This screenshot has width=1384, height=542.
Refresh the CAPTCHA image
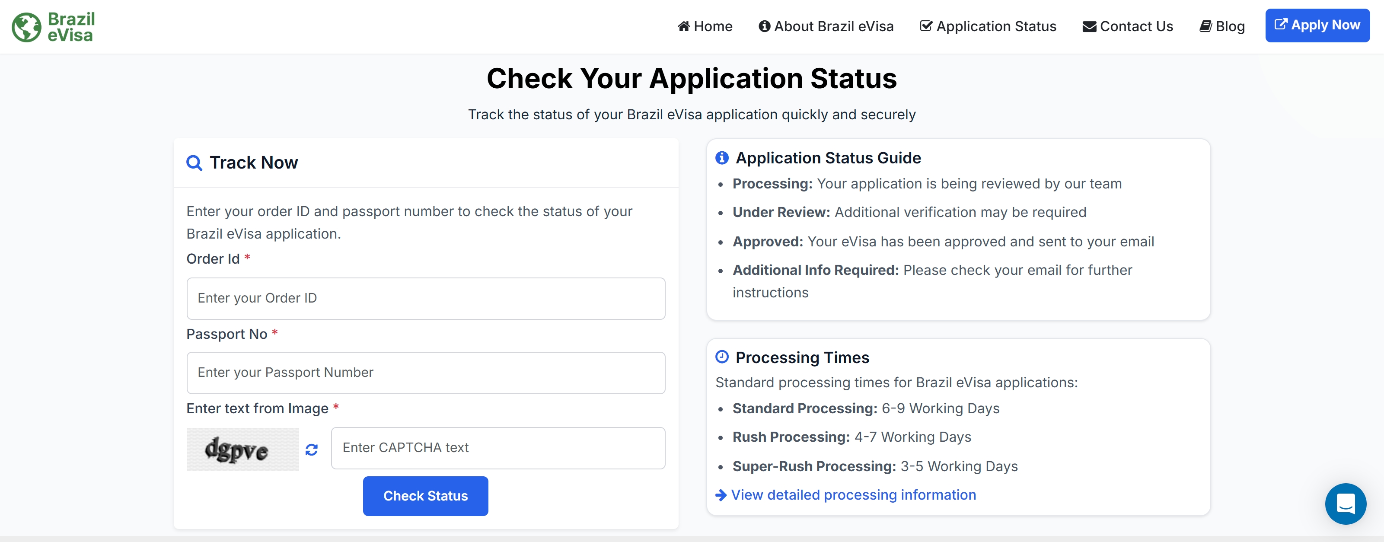(x=312, y=450)
